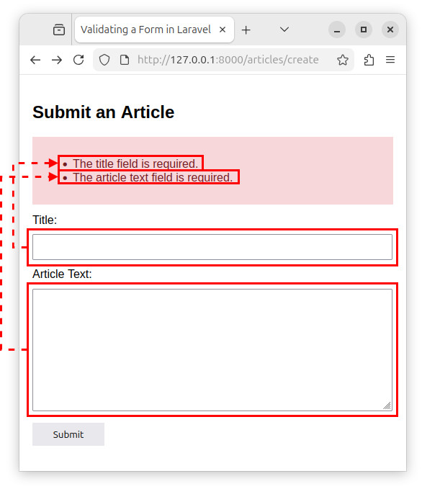The image size is (422, 489).
Task: Click into the Article Text textarea
Action: click(x=212, y=350)
